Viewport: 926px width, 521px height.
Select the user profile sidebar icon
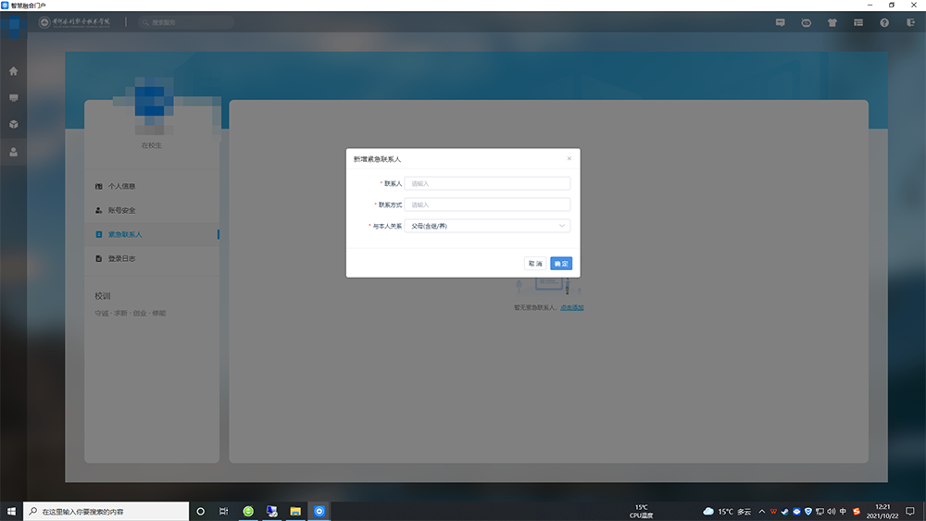tap(13, 152)
